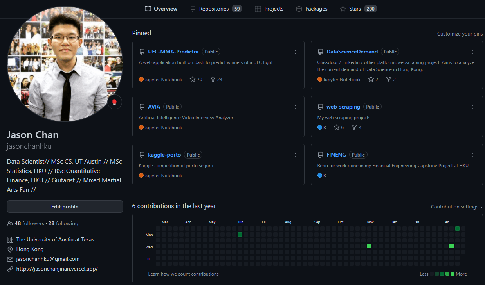Click the darkest legend swatch next to Less
485x285 pixels.
tap(432, 274)
